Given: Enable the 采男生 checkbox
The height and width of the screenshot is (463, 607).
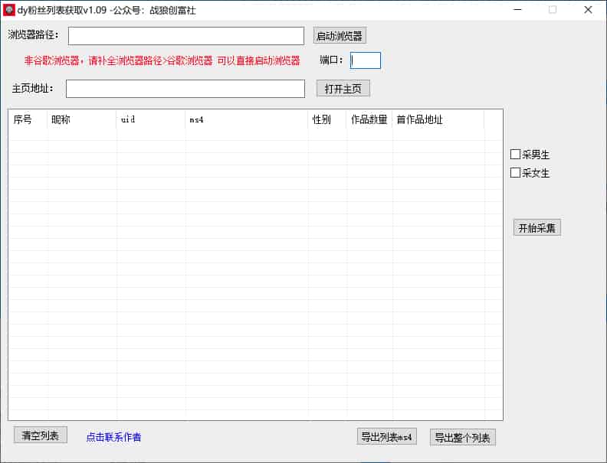Looking at the screenshot, I should (516, 155).
